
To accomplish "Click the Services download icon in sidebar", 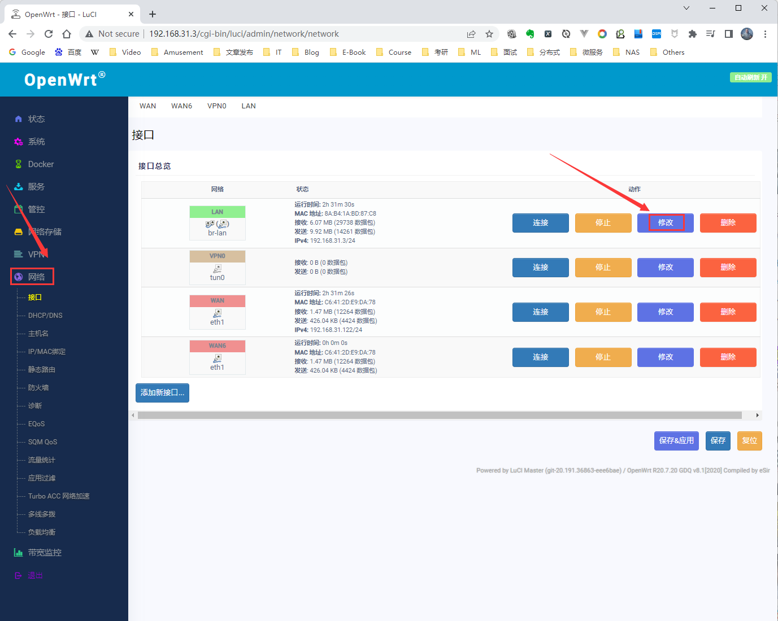I will click(x=18, y=187).
